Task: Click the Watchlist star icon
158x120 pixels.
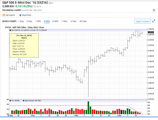Action: 20,15
